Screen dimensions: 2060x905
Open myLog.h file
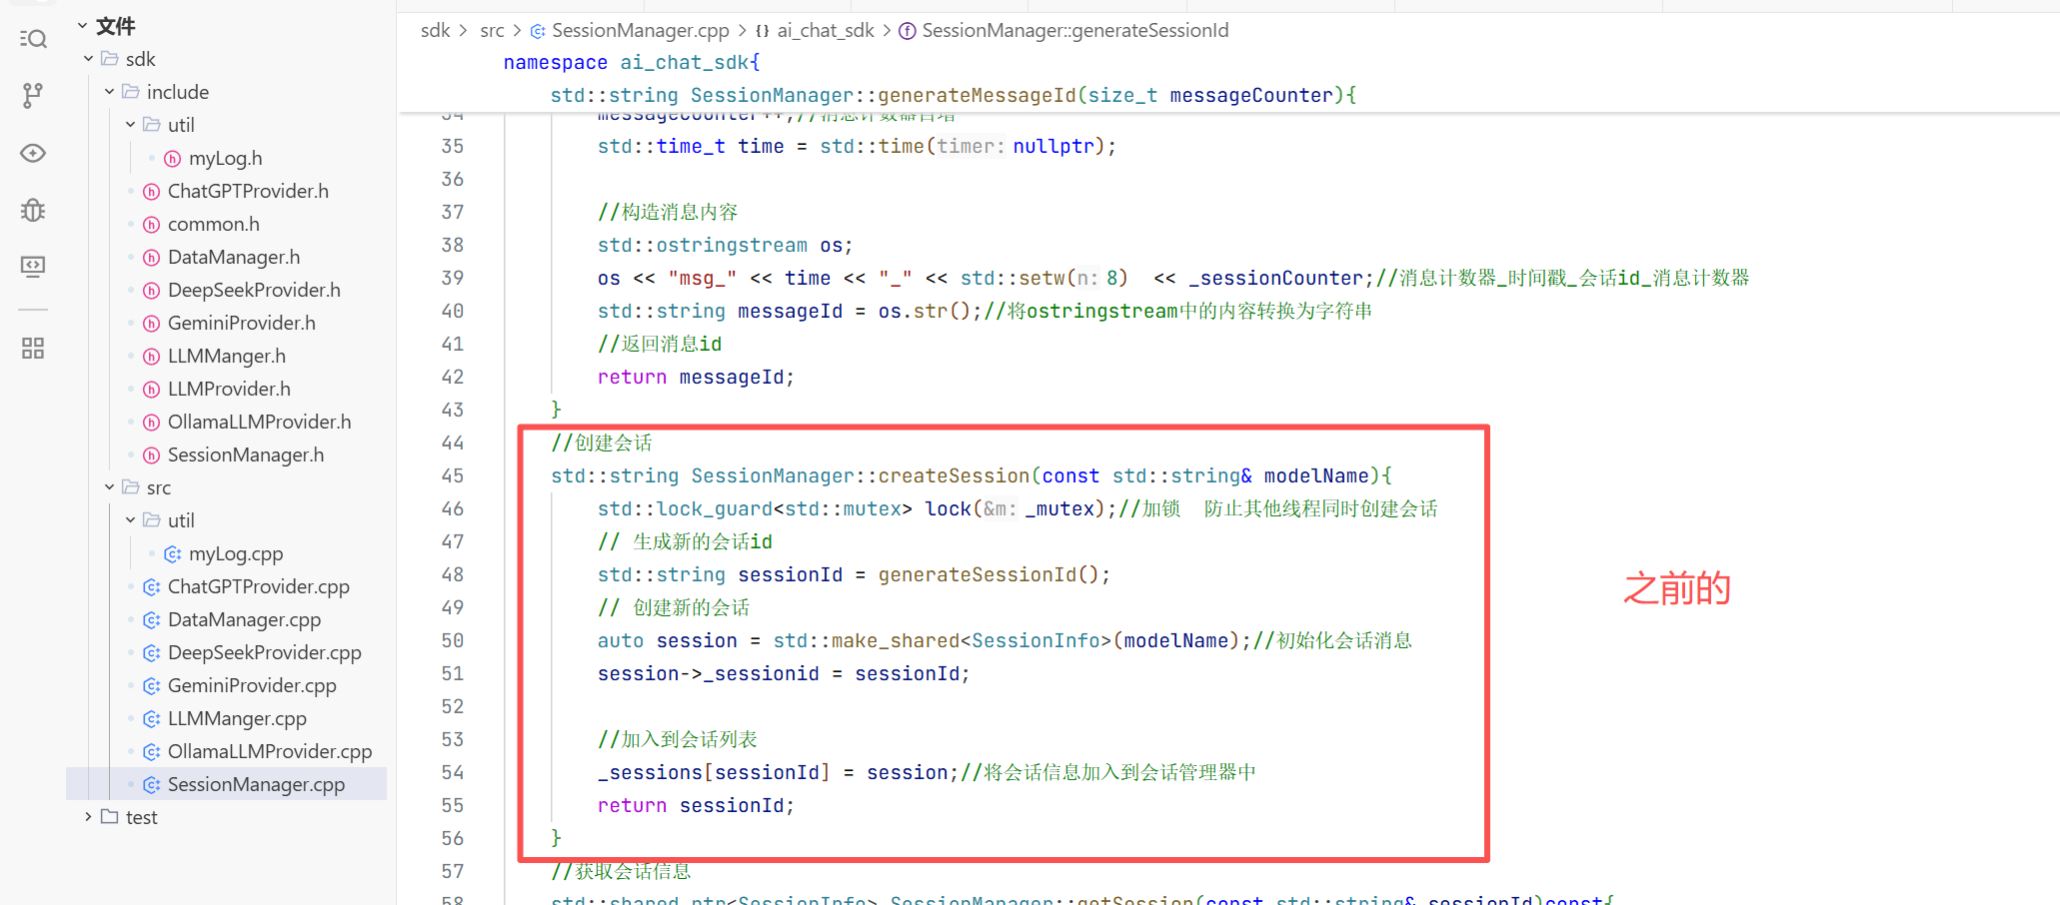(x=225, y=158)
